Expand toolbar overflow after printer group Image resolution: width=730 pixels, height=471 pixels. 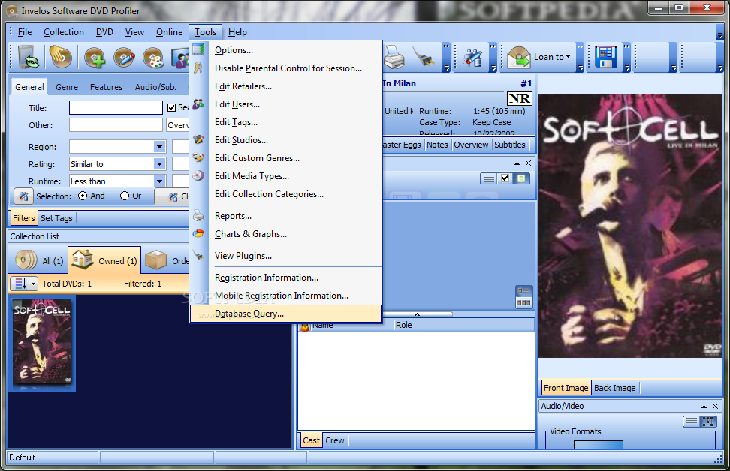pos(446,58)
